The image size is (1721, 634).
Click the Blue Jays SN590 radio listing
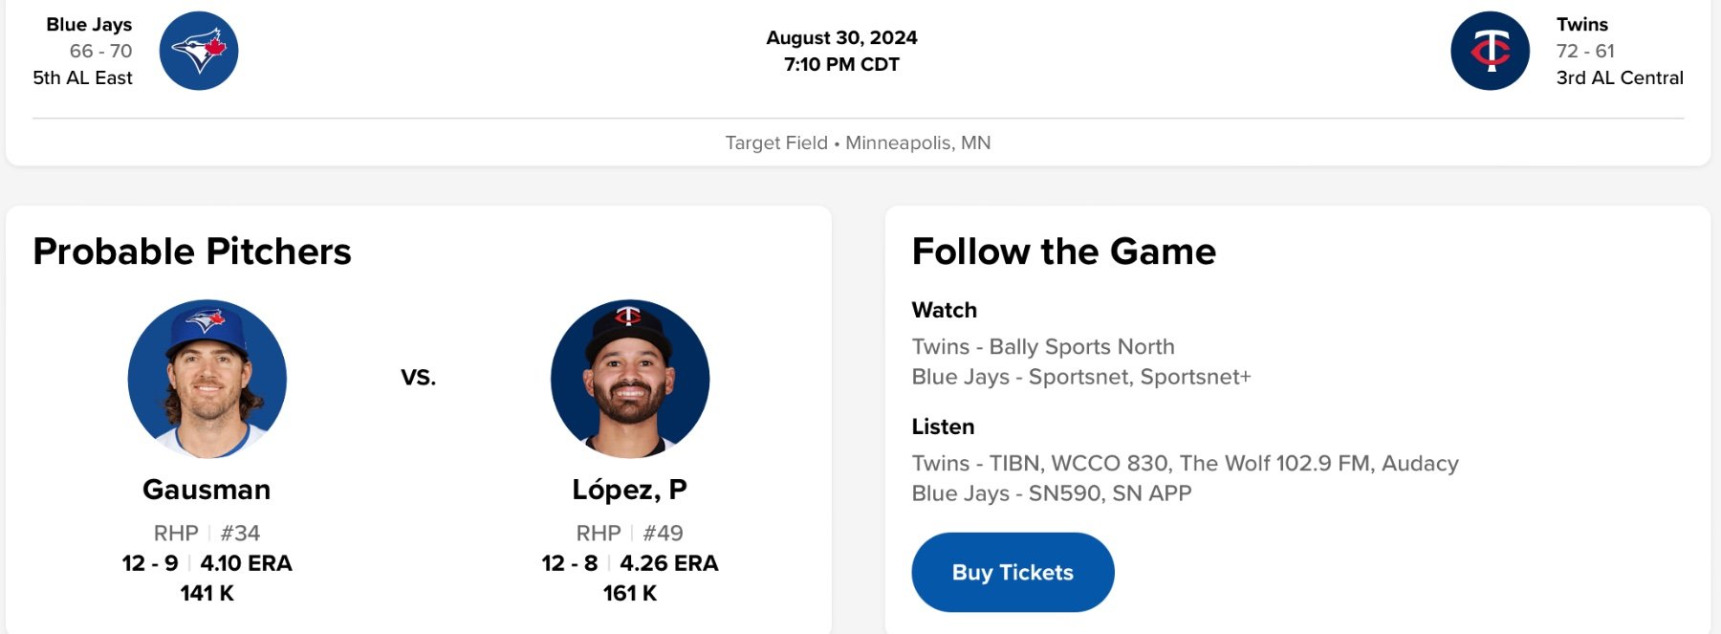pos(1051,493)
